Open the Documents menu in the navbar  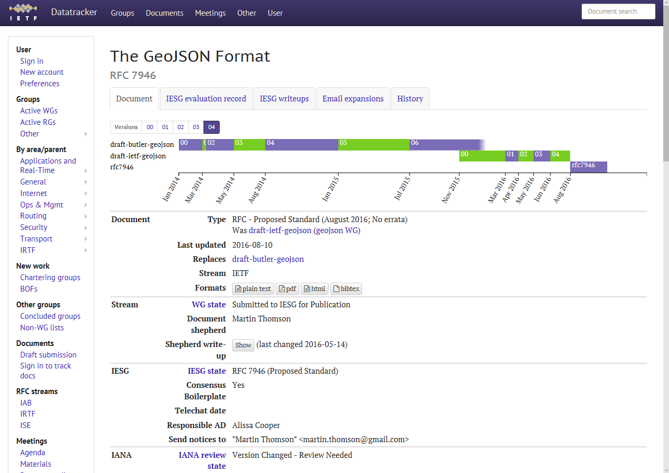pos(164,13)
